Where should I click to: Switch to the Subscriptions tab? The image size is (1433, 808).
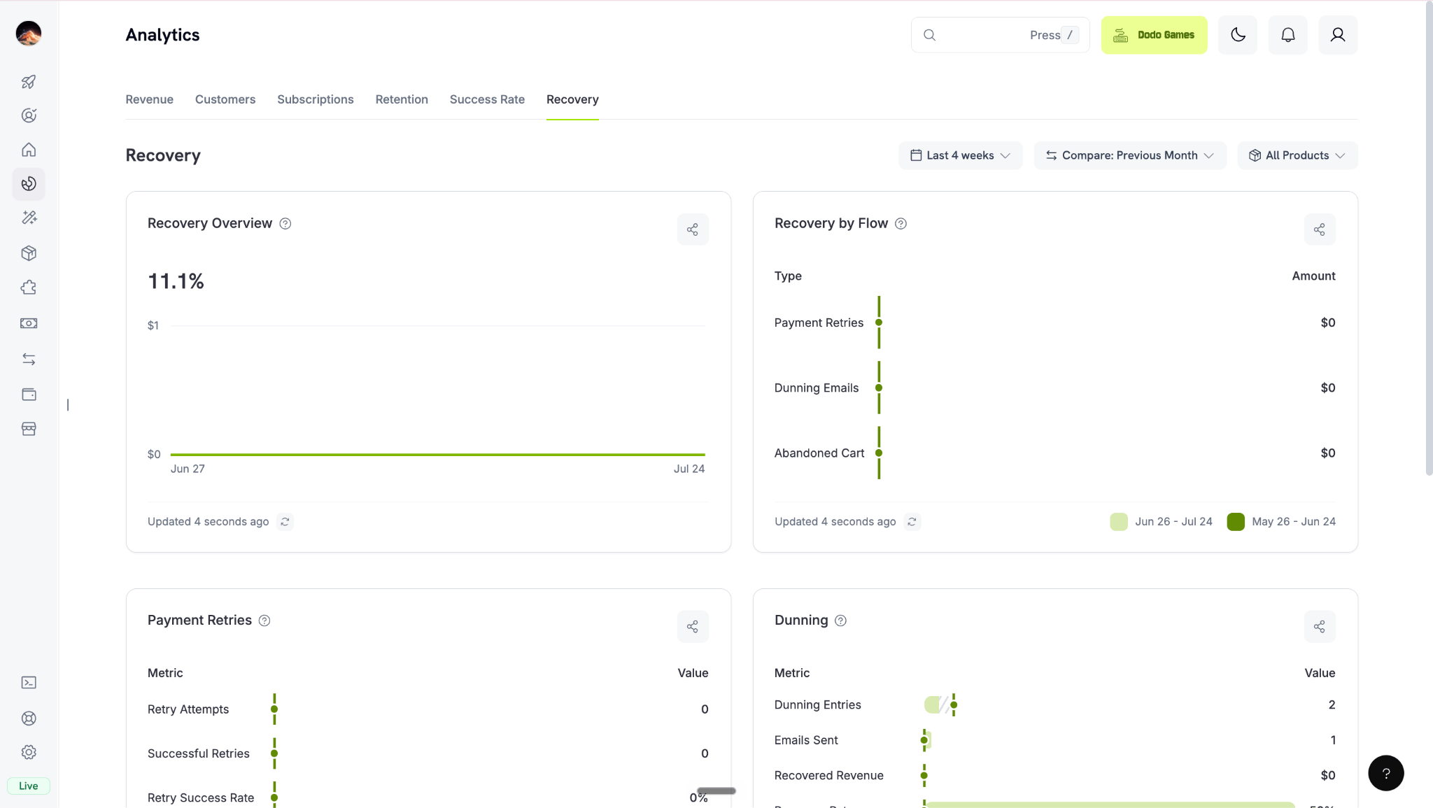coord(316,99)
